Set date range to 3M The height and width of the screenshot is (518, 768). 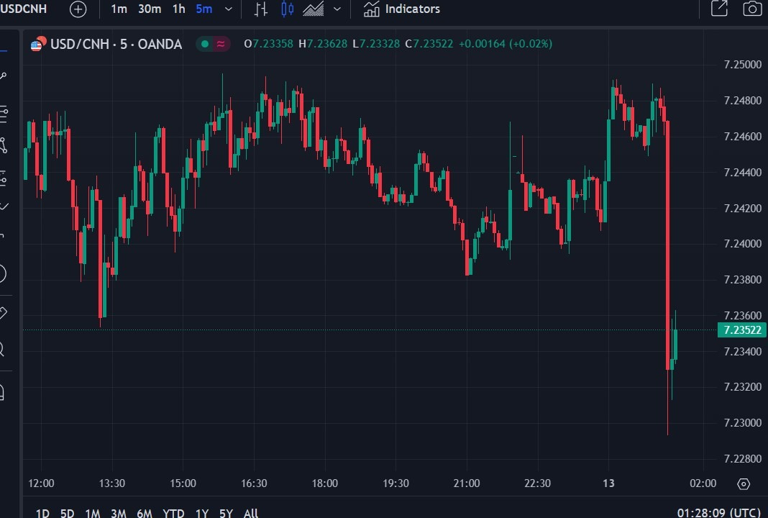coord(119,513)
